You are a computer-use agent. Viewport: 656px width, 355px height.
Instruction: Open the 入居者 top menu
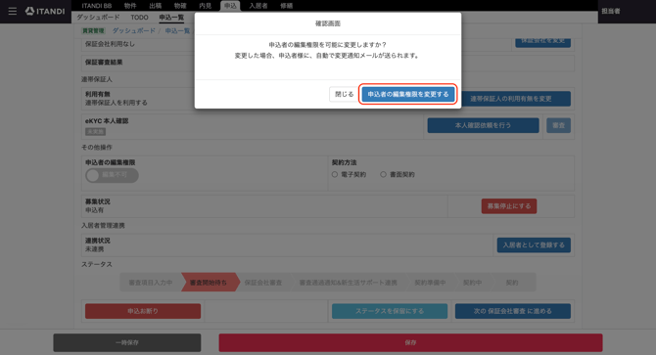(x=258, y=6)
